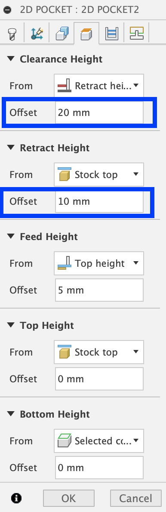Screen dimensions: 166x512
Task: Open the Tool tab icon
Action: coord(12,34)
